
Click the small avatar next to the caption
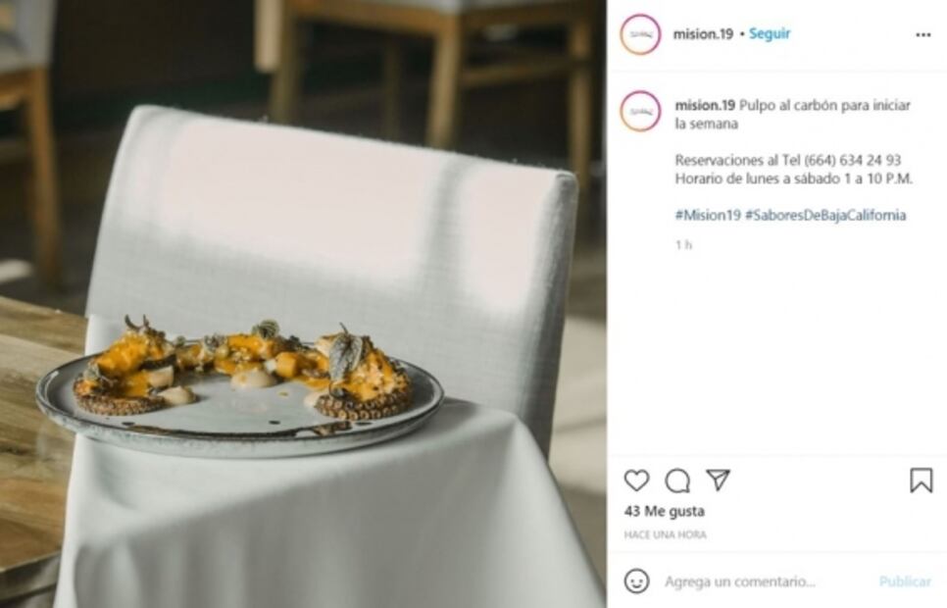click(639, 109)
